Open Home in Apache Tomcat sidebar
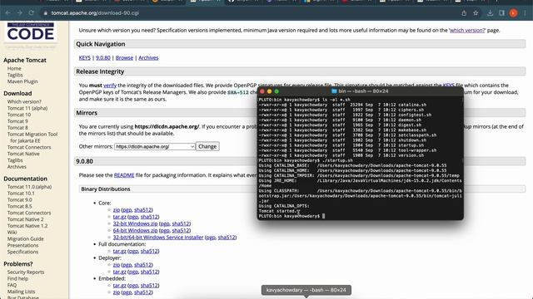 click(x=14, y=68)
